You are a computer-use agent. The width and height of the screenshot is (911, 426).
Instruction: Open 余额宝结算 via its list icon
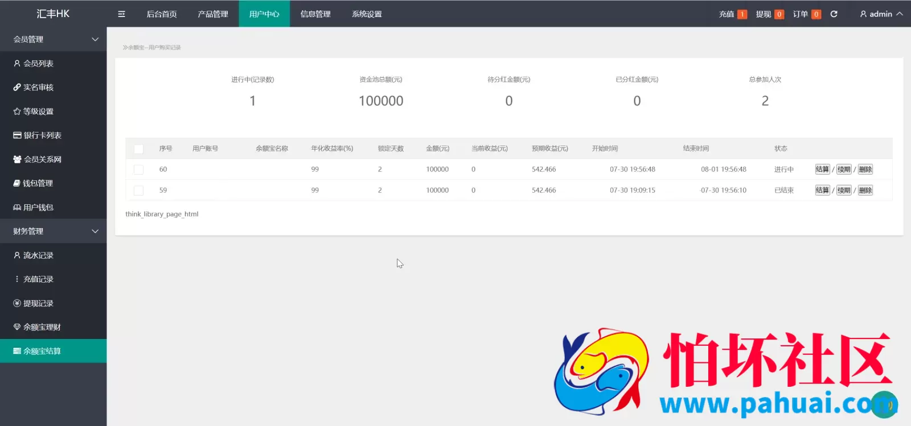point(17,351)
